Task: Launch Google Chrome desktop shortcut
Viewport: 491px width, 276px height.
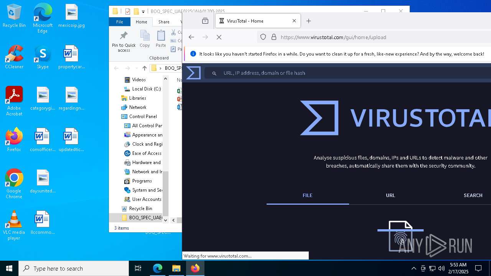Action: (x=14, y=184)
